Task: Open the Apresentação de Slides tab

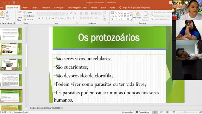Action: click(x=77, y=8)
